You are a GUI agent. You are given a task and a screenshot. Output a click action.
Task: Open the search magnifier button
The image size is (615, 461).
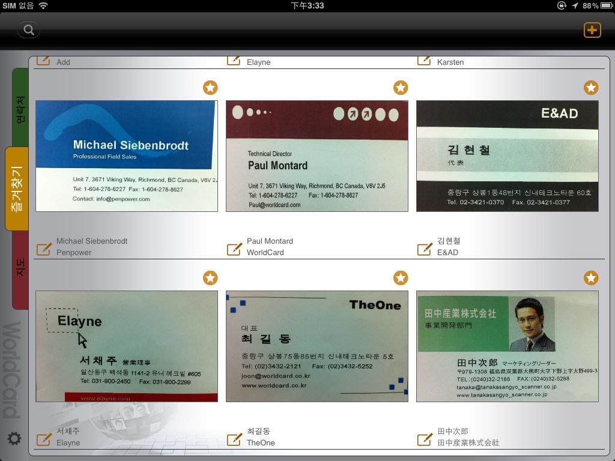[x=28, y=29]
